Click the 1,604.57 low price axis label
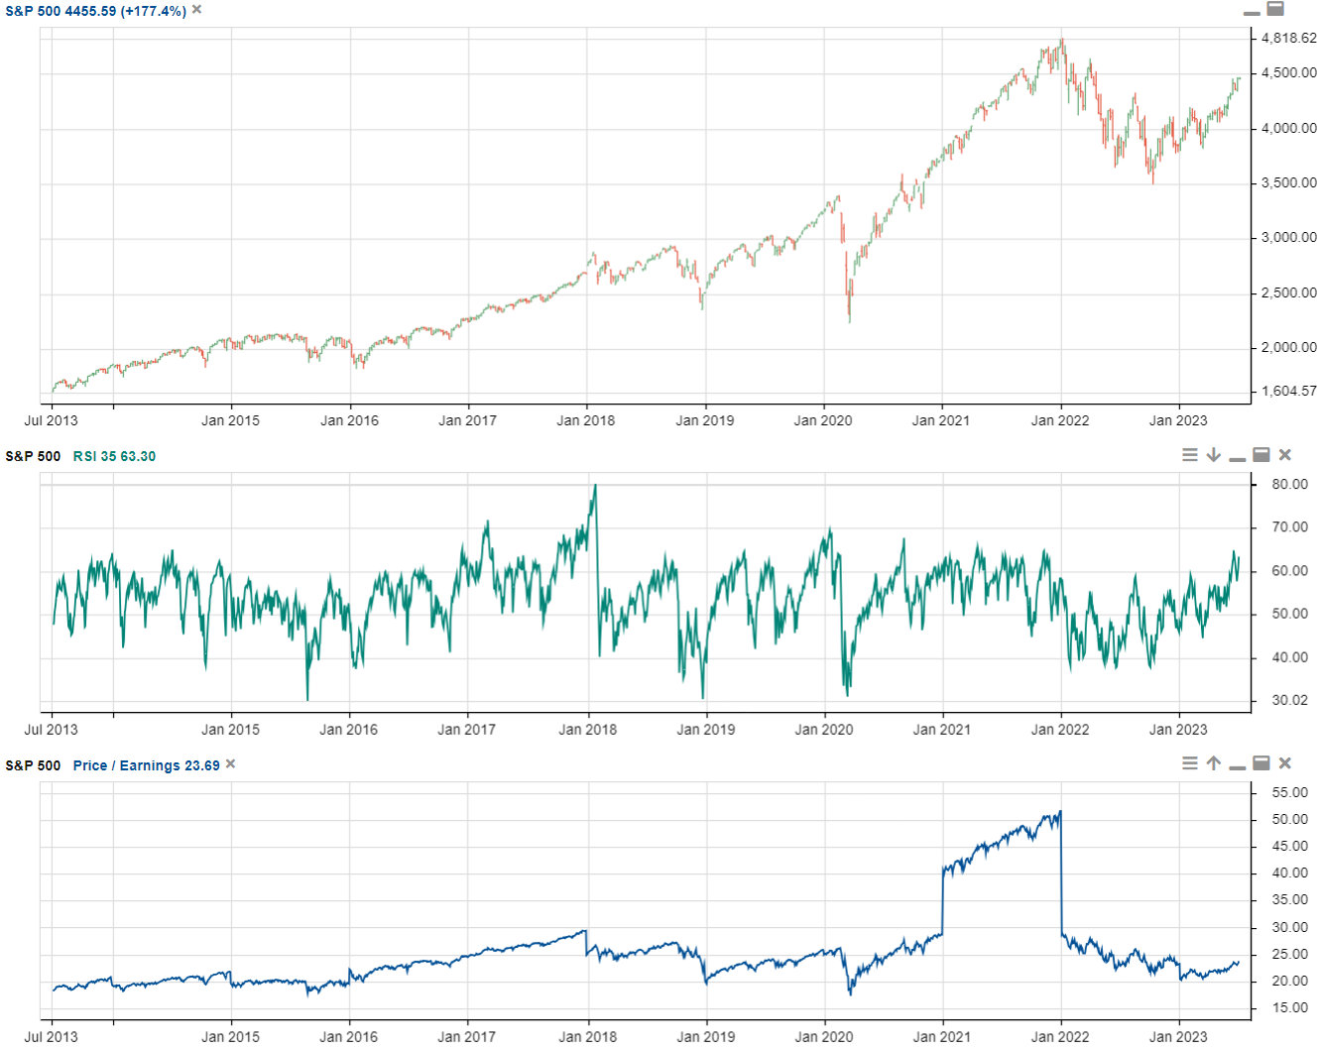 (1289, 392)
